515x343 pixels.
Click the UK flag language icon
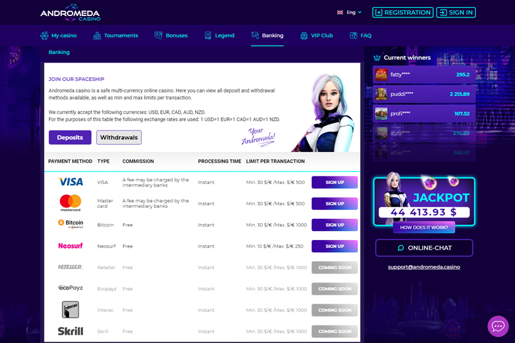[x=340, y=12]
